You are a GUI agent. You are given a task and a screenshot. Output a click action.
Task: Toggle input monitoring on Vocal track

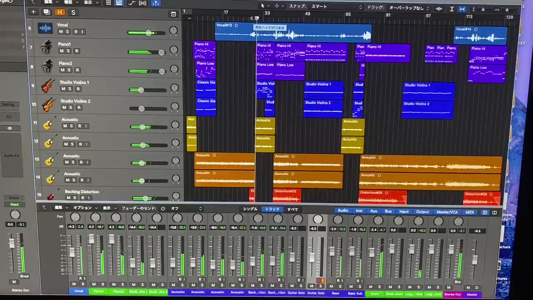click(82, 32)
